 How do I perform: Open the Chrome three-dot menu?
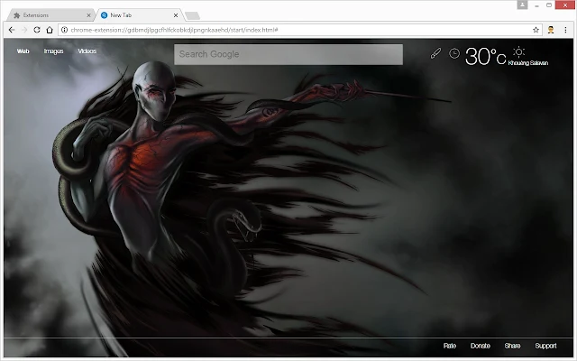(565, 30)
